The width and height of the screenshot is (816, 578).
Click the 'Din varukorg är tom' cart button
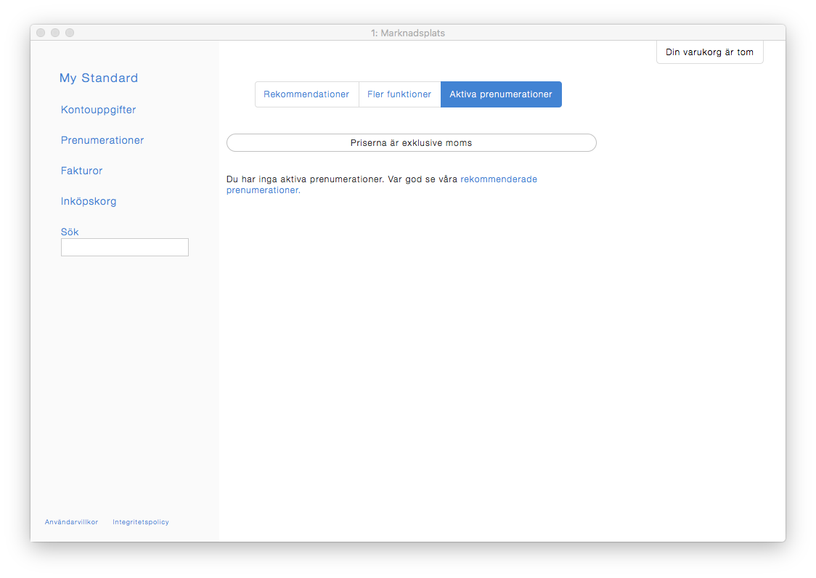tap(709, 52)
